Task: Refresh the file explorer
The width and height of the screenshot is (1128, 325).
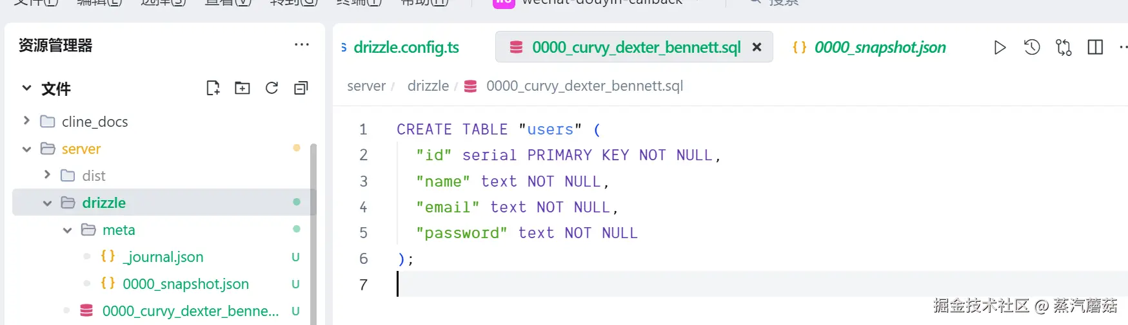Action: click(x=272, y=88)
